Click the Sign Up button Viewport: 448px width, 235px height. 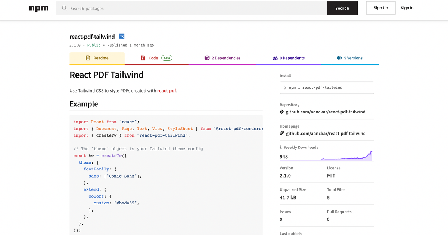[380, 8]
